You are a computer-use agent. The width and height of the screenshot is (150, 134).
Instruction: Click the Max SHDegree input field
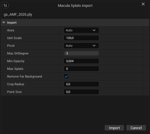81,53
